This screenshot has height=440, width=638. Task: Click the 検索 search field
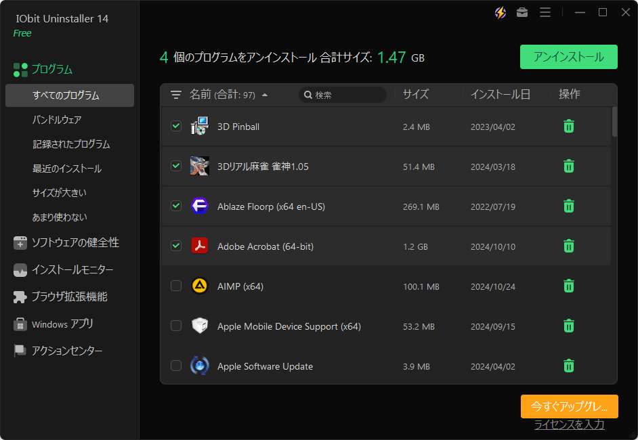coord(342,95)
